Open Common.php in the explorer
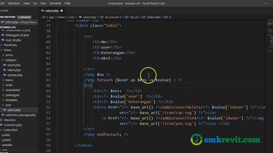 pos(12,125)
